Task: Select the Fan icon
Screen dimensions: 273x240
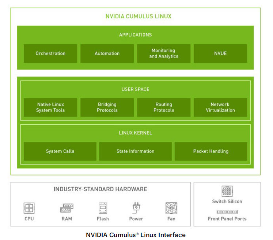Action: coord(171,208)
